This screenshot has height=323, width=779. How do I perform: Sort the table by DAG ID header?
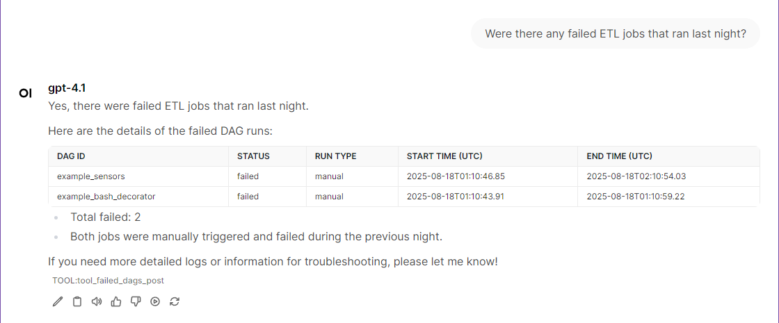pyautogui.click(x=71, y=156)
